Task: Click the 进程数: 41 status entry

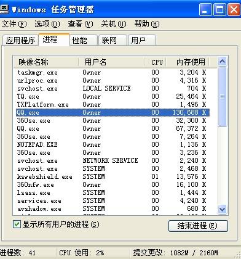Action: [x=18, y=253]
